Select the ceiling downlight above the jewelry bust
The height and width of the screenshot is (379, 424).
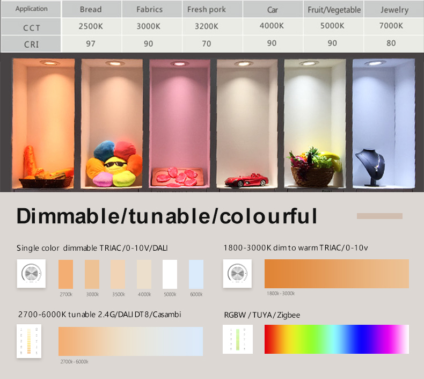point(373,63)
